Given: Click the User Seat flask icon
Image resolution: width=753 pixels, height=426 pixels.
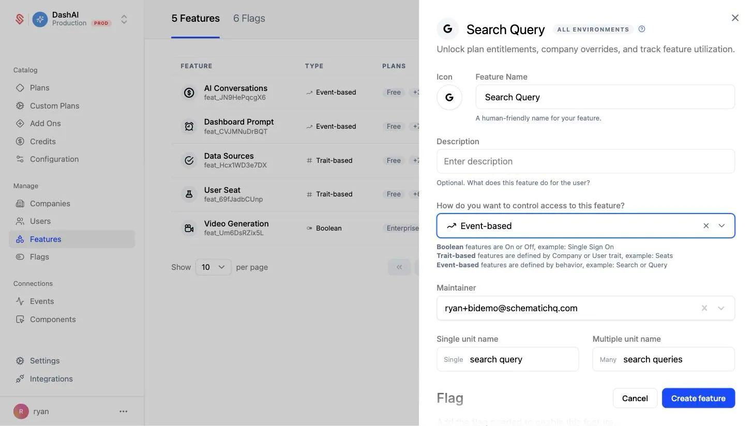Looking at the screenshot, I should coord(189,194).
